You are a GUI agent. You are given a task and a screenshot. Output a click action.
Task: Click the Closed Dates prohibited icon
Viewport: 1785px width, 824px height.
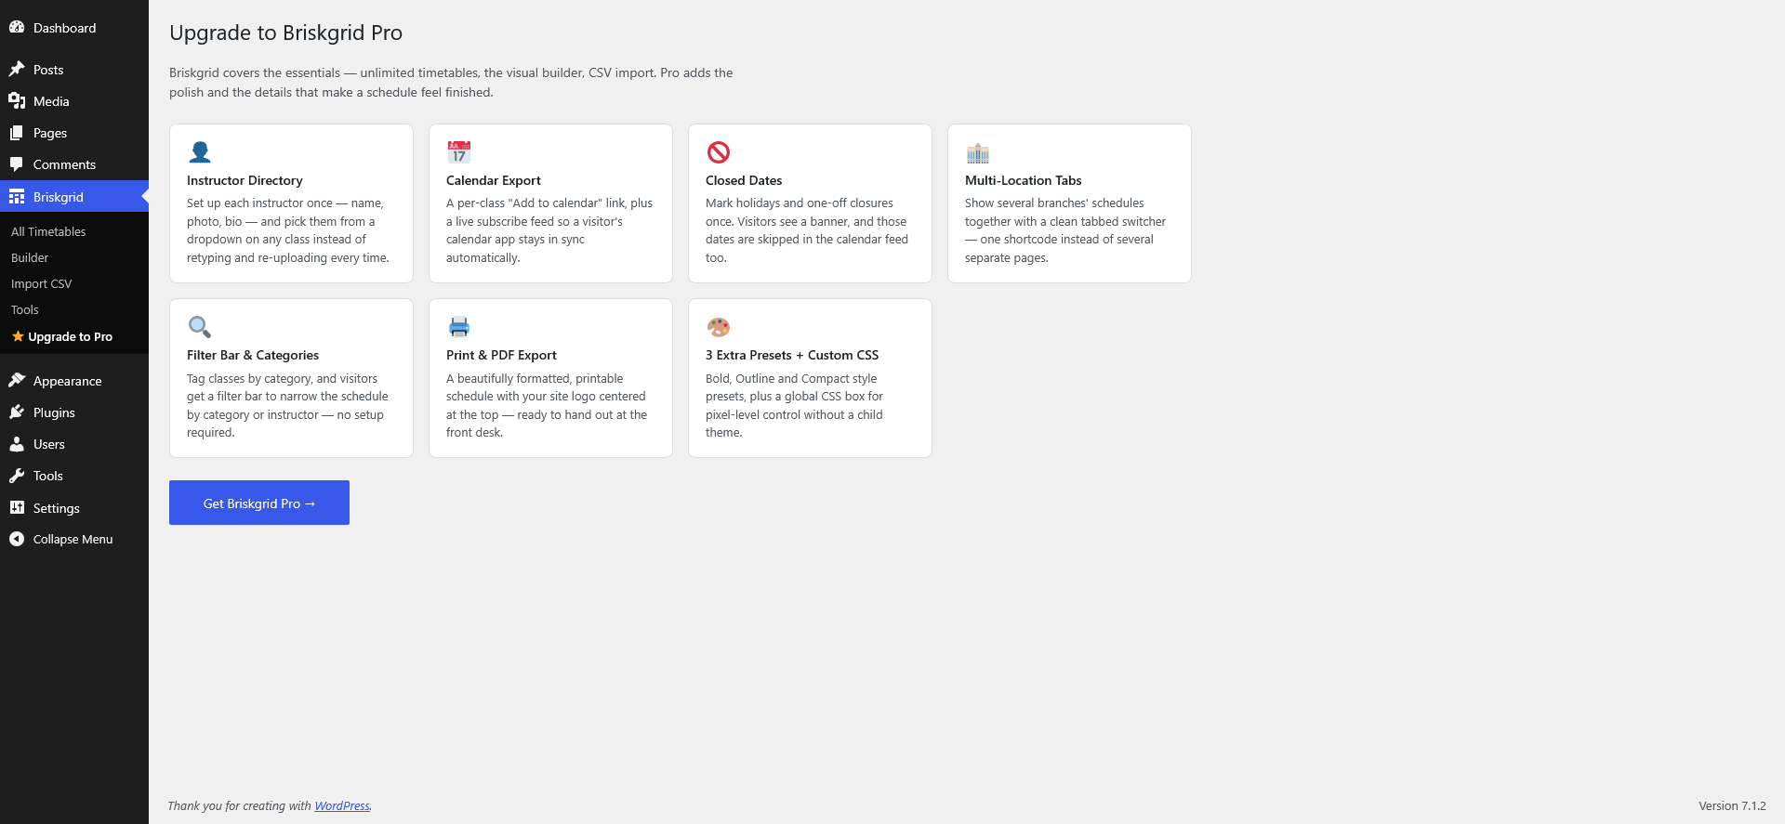[718, 152]
